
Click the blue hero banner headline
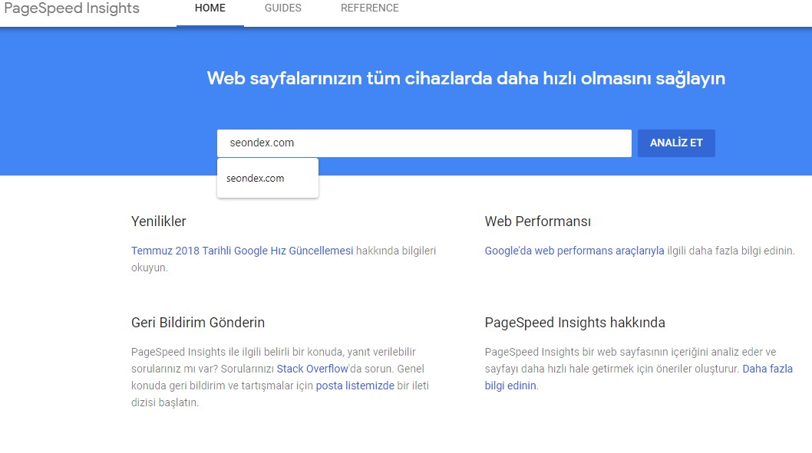click(467, 78)
